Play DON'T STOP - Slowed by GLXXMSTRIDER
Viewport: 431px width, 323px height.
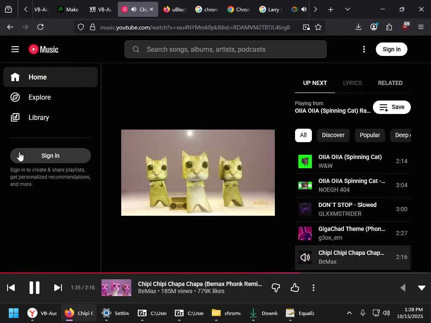[x=353, y=209]
